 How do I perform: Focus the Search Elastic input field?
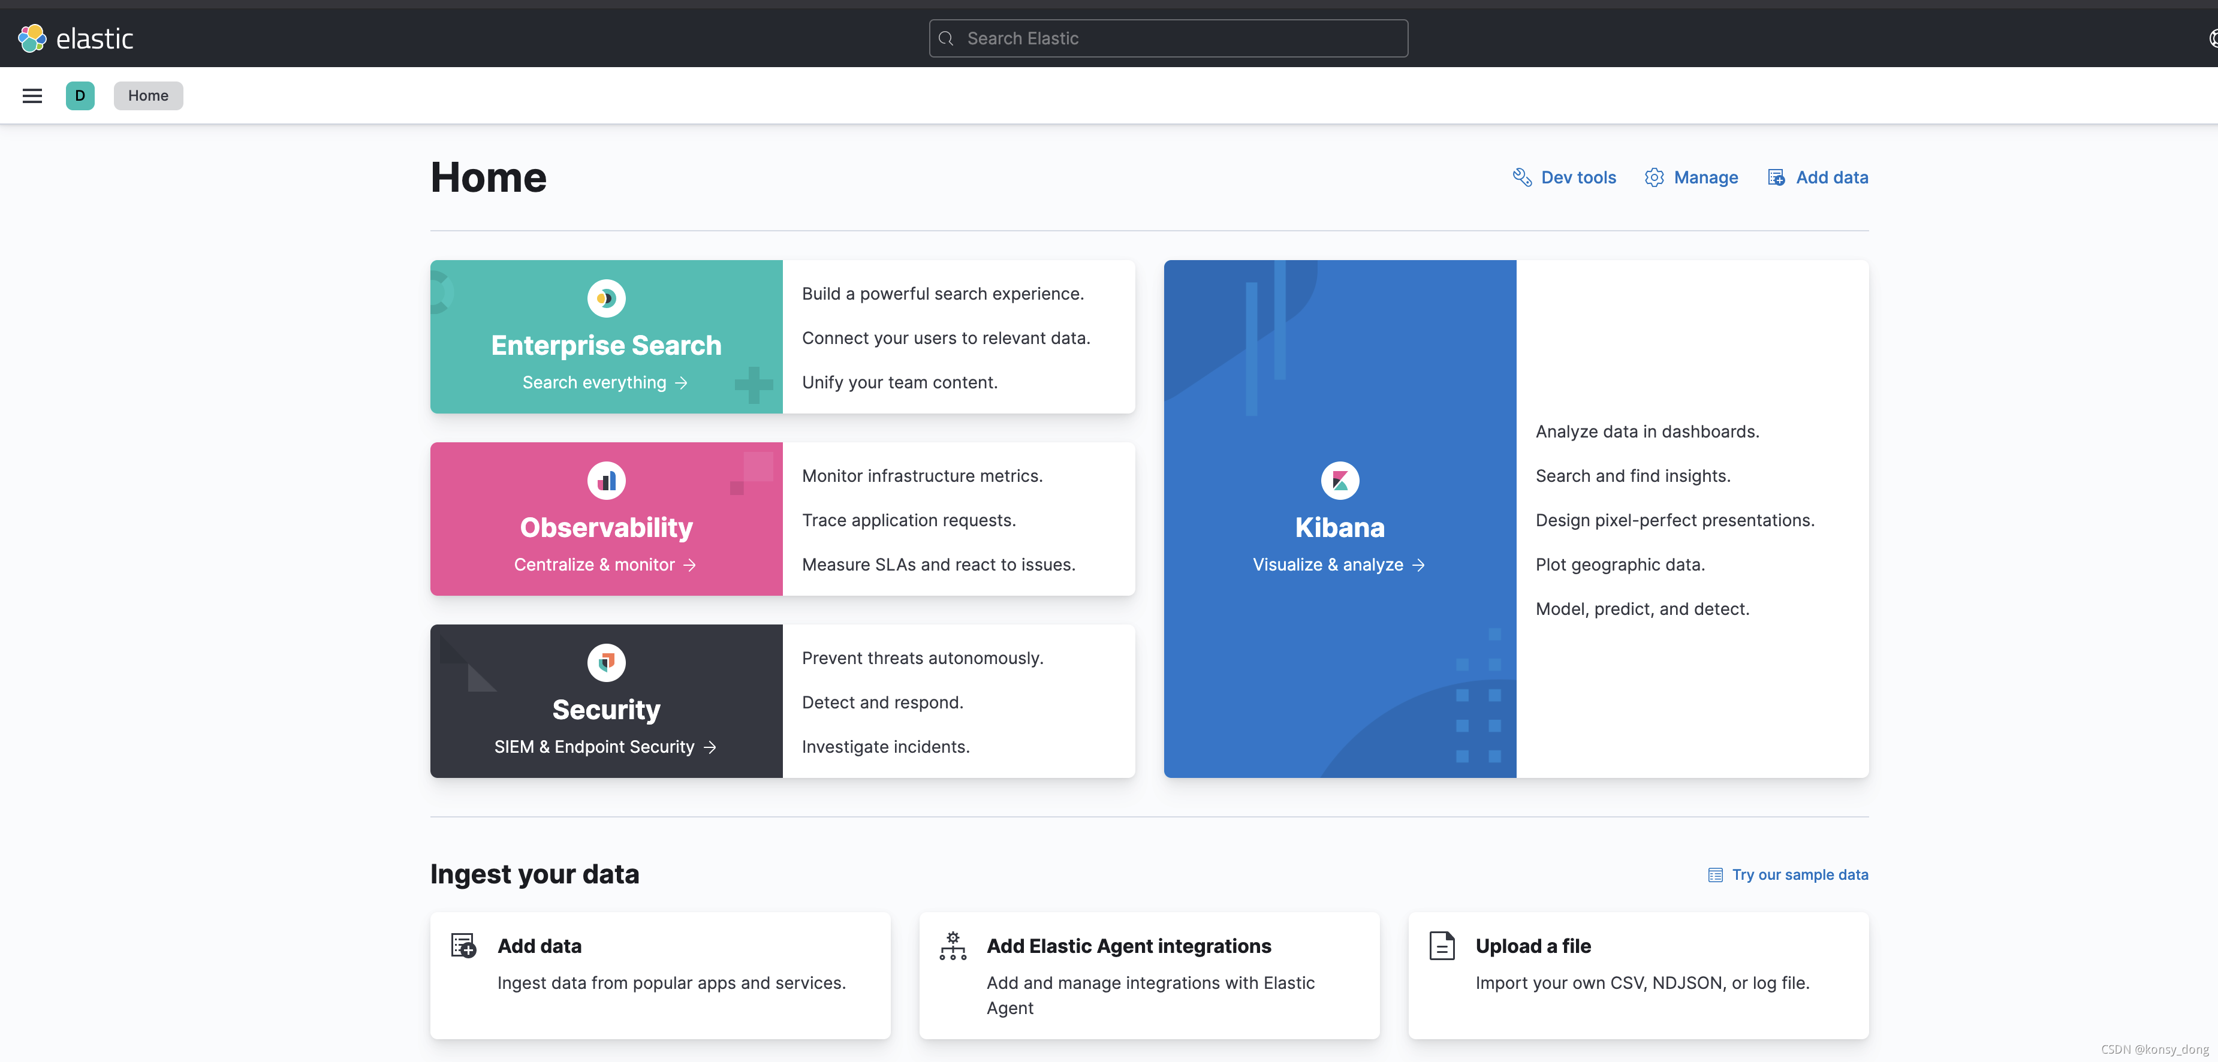[x=1168, y=39]
